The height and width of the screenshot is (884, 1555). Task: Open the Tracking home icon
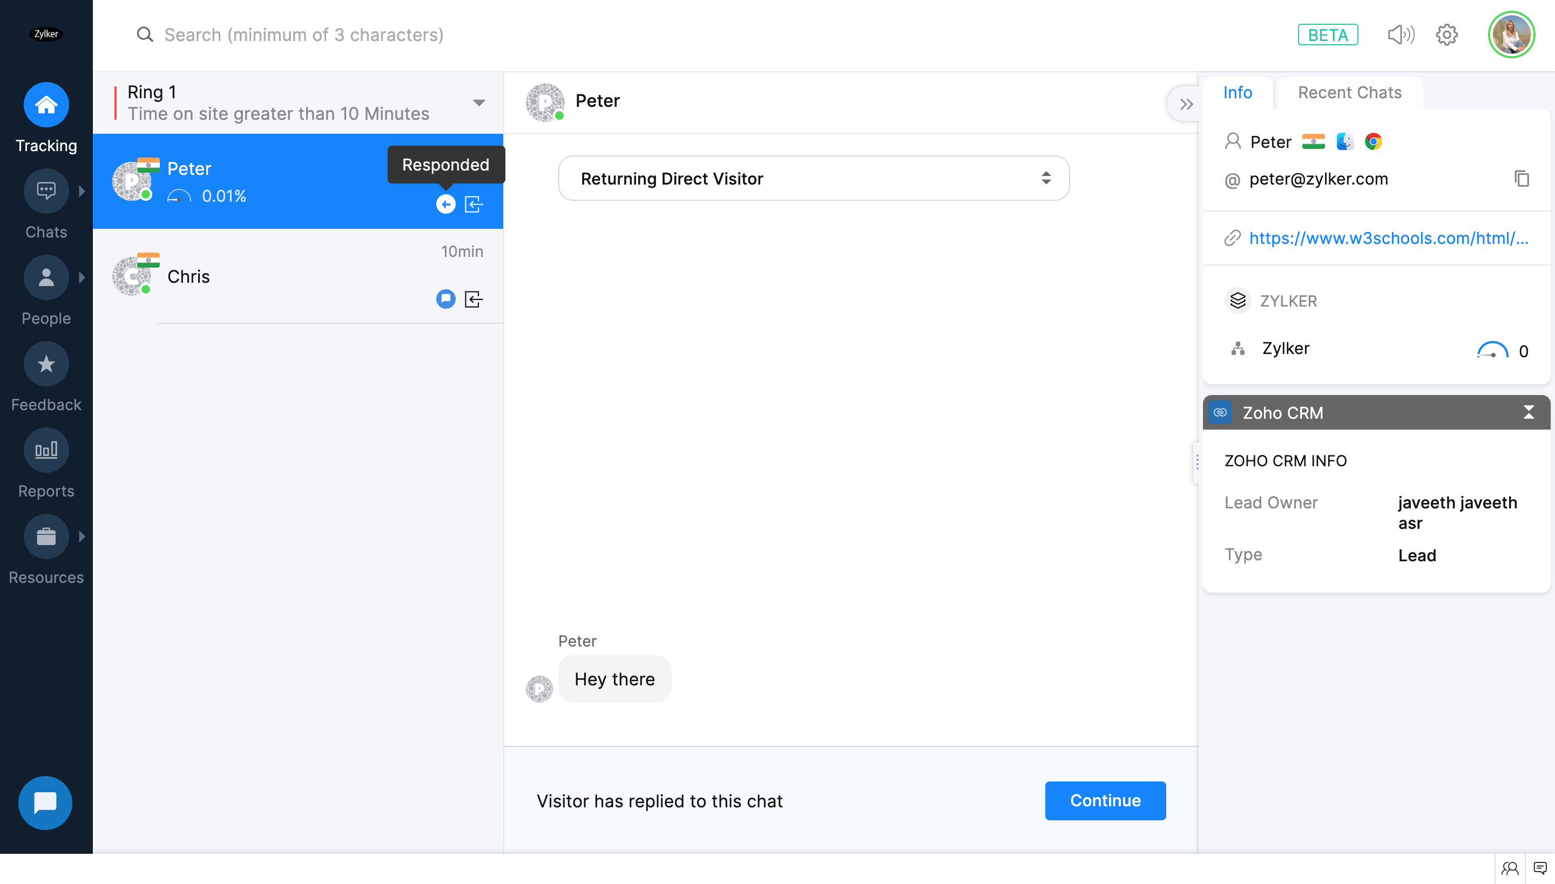[x=46, y=105]
